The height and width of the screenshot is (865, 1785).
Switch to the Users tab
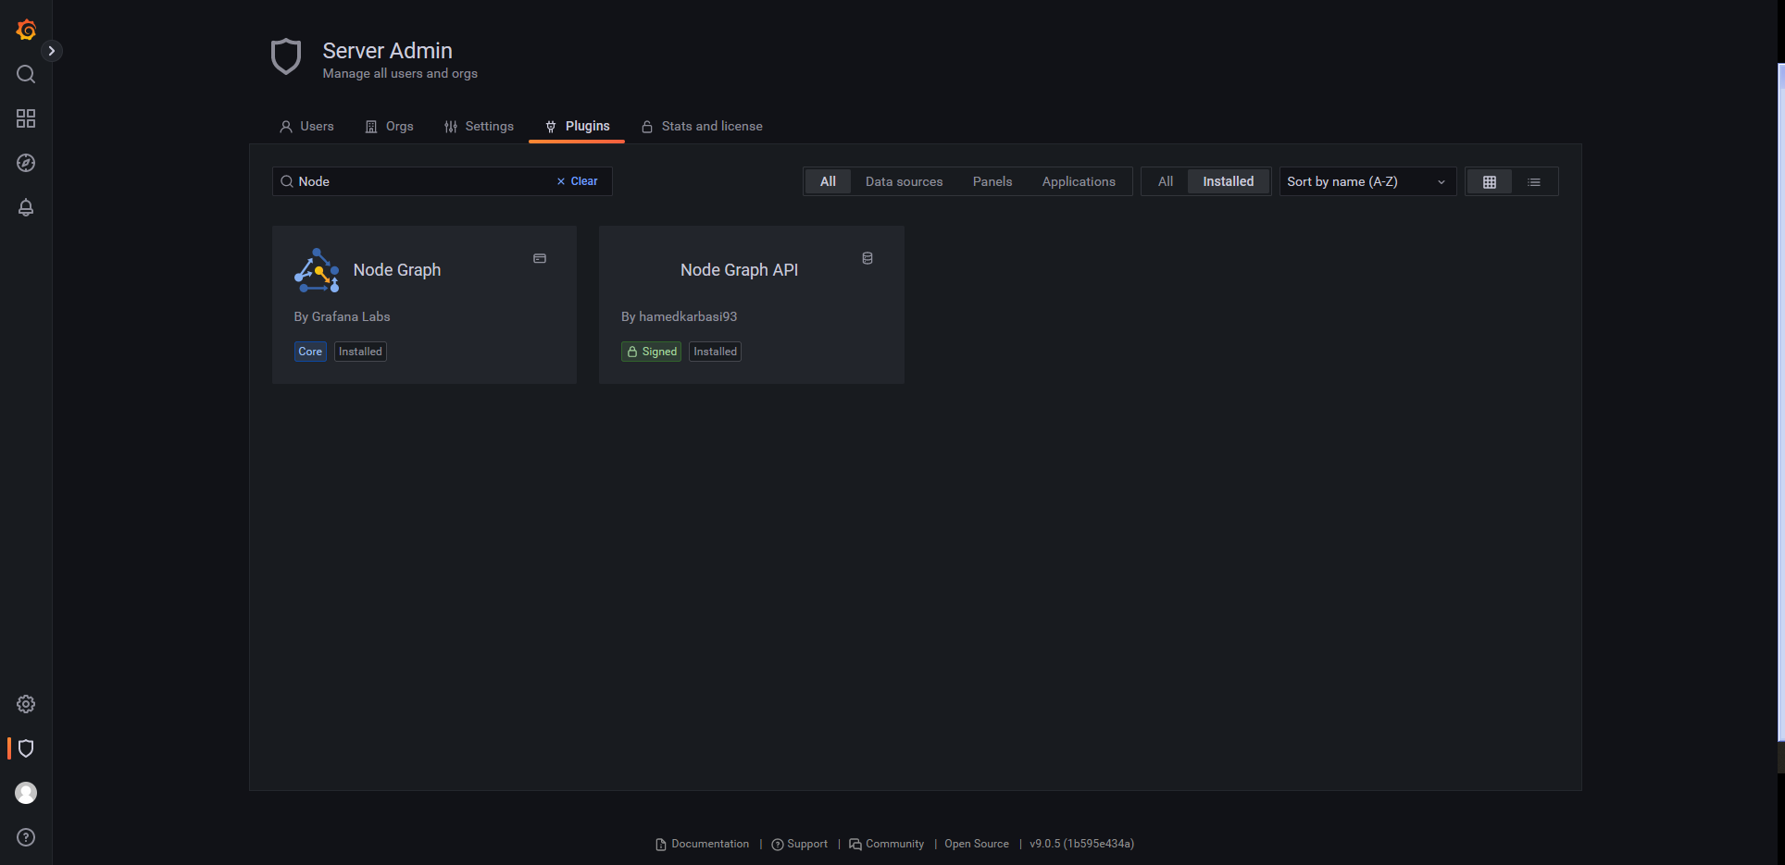coord(306,127)
